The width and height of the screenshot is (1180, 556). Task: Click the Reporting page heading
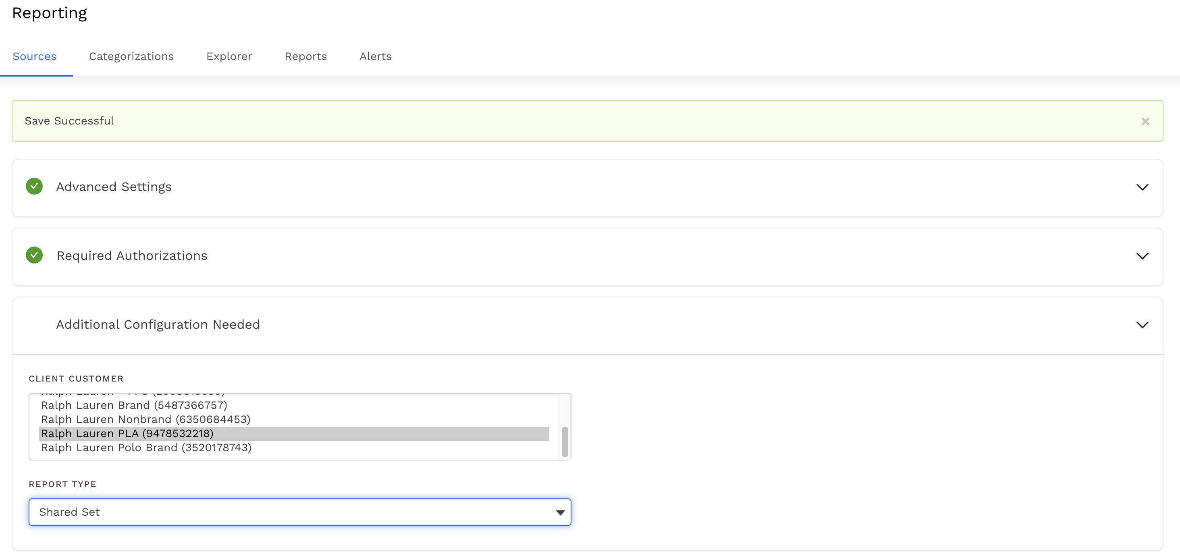49,13
